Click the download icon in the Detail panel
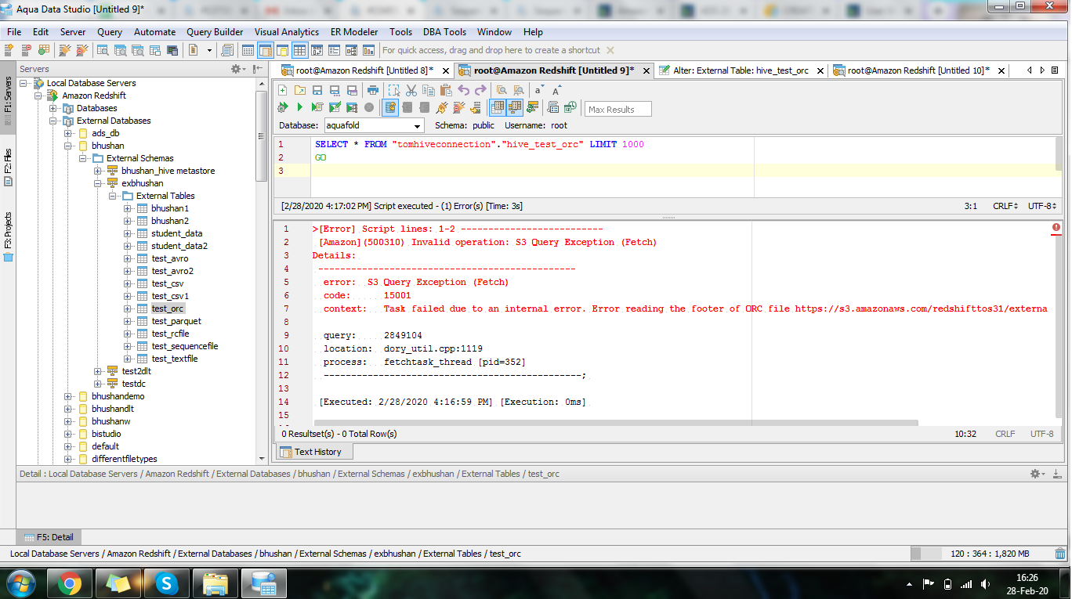 pyautogui.click(x=1058, y=474)
